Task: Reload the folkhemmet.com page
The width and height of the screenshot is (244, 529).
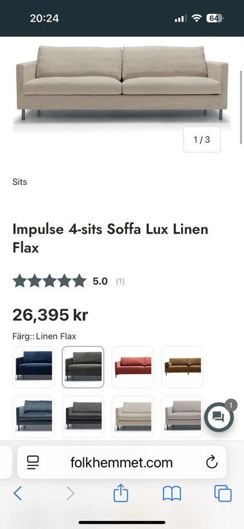Action: pyautogui.click(x=212, y=462)
